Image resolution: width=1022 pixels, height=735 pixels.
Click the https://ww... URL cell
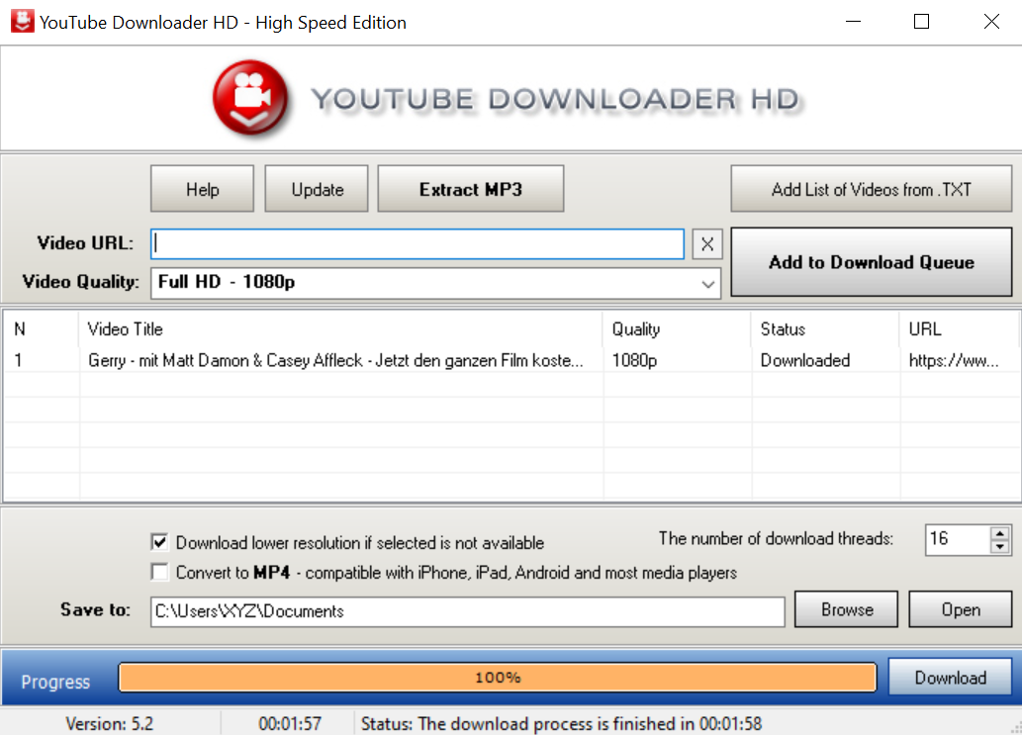tap(954, 360)
